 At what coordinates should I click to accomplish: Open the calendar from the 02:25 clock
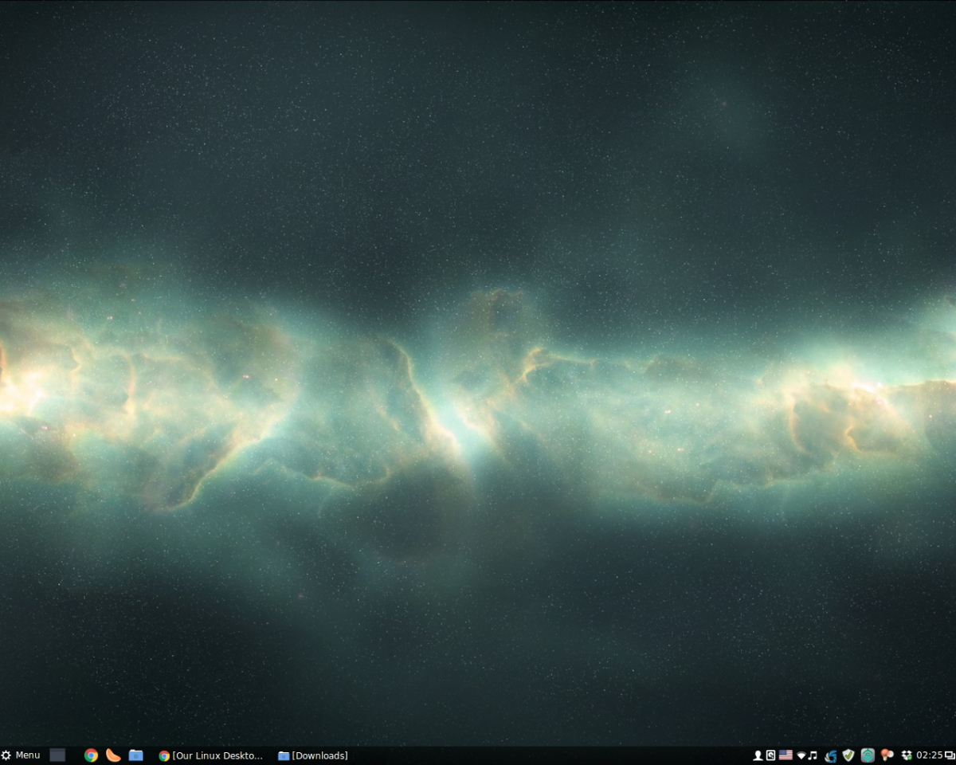point(929,755)
